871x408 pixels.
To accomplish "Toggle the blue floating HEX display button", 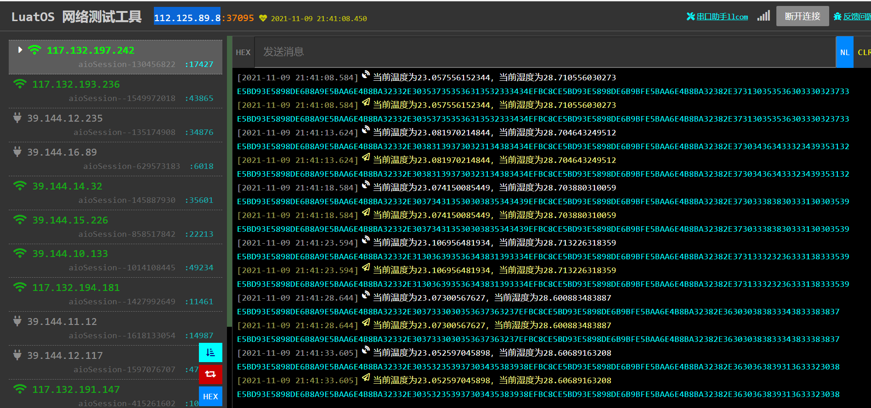I will [210, 397].
